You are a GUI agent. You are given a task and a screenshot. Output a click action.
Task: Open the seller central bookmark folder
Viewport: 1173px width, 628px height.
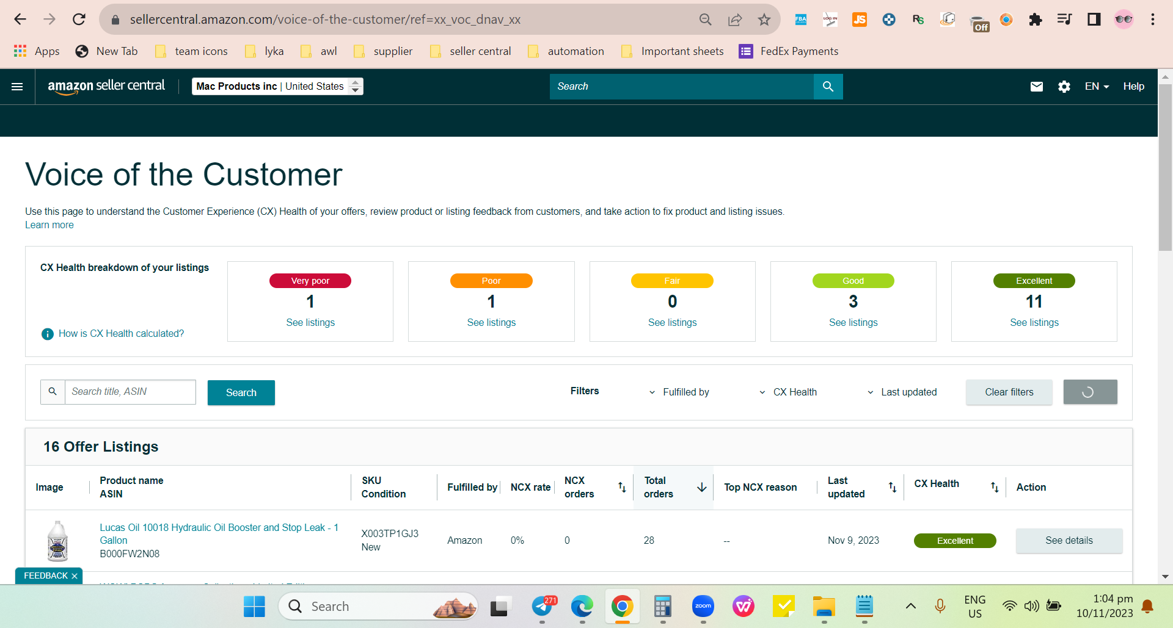point(470,51)
